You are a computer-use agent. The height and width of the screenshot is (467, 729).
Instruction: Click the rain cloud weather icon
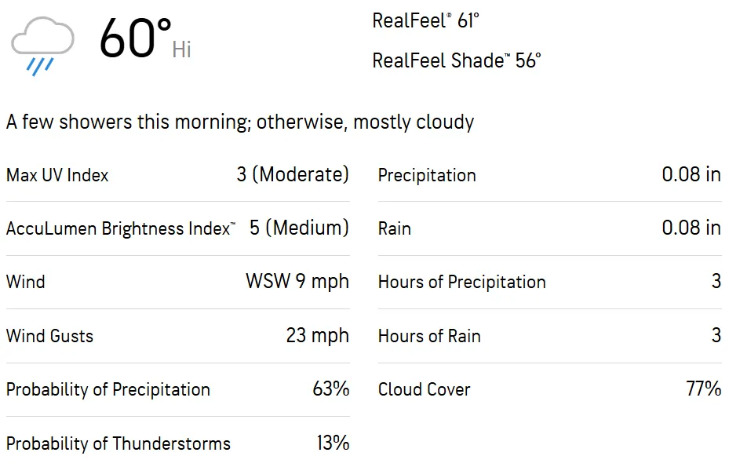click(42, 46)
